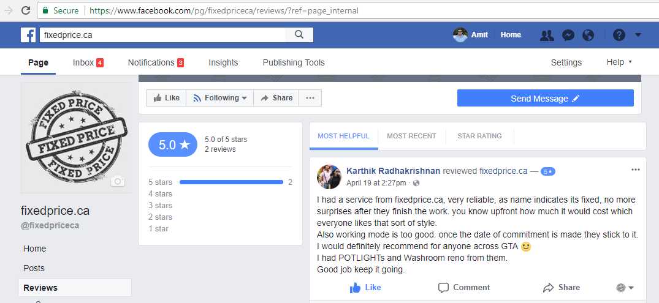Open the Insights tab
Screen dimensions: 659x303
tap(223, 62)
